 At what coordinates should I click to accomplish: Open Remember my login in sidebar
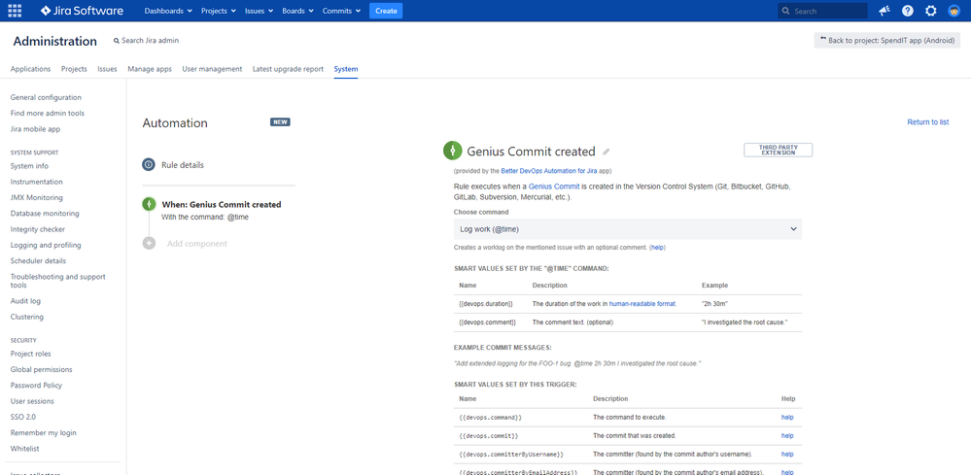(x=44, y=433)
